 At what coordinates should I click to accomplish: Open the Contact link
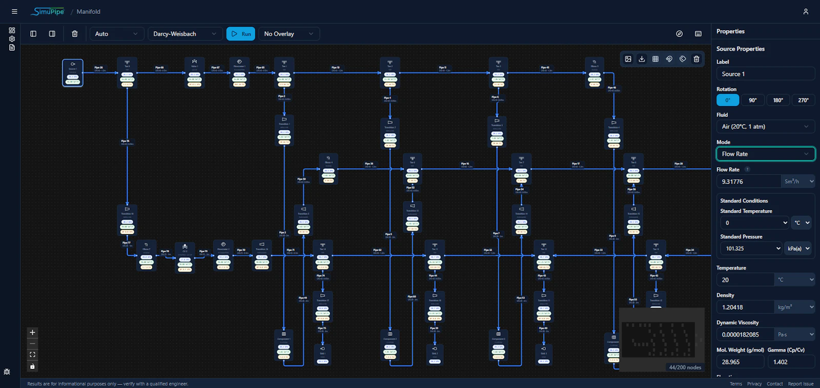point(774,383)
